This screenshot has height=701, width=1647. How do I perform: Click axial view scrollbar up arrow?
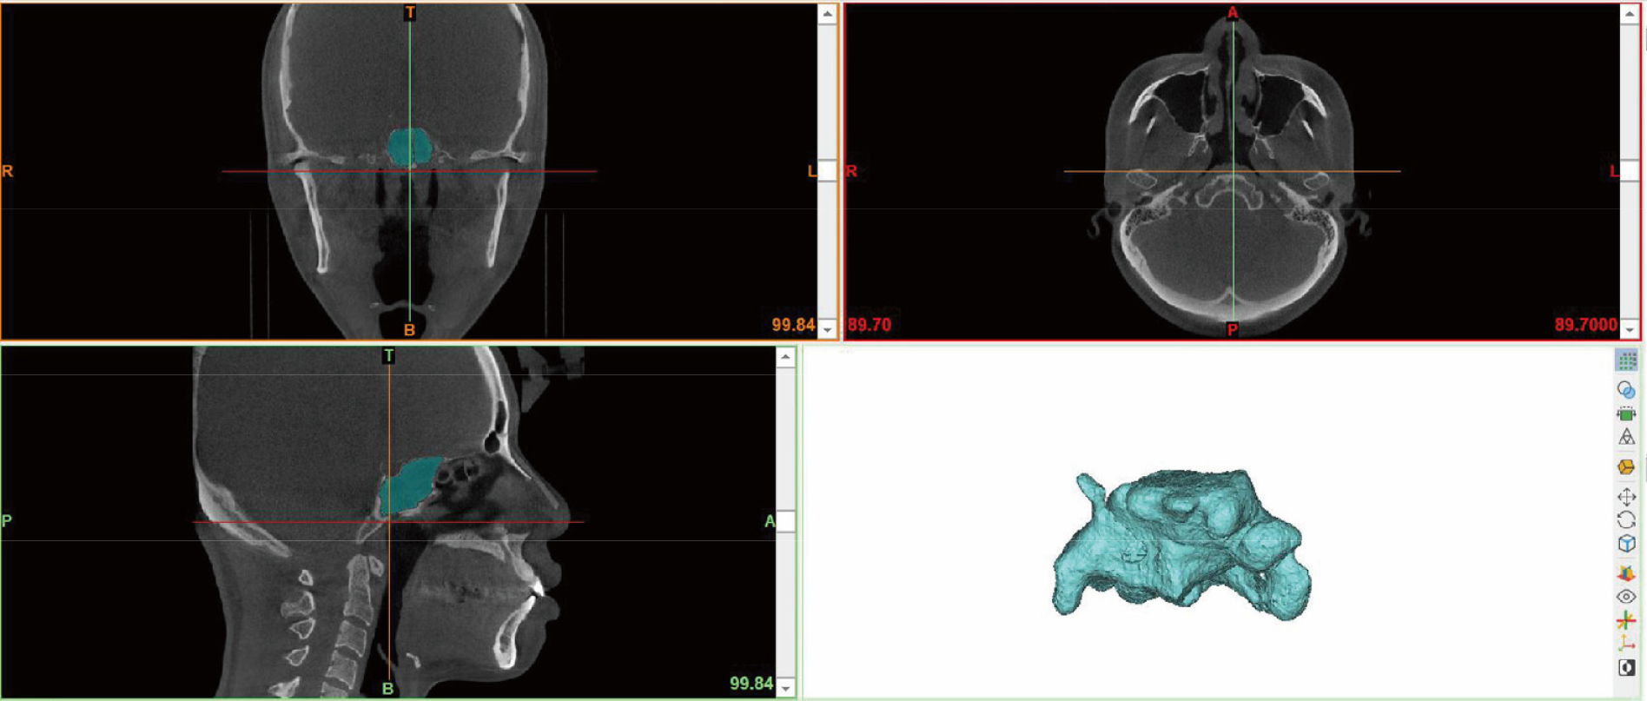click(1630, 14)
